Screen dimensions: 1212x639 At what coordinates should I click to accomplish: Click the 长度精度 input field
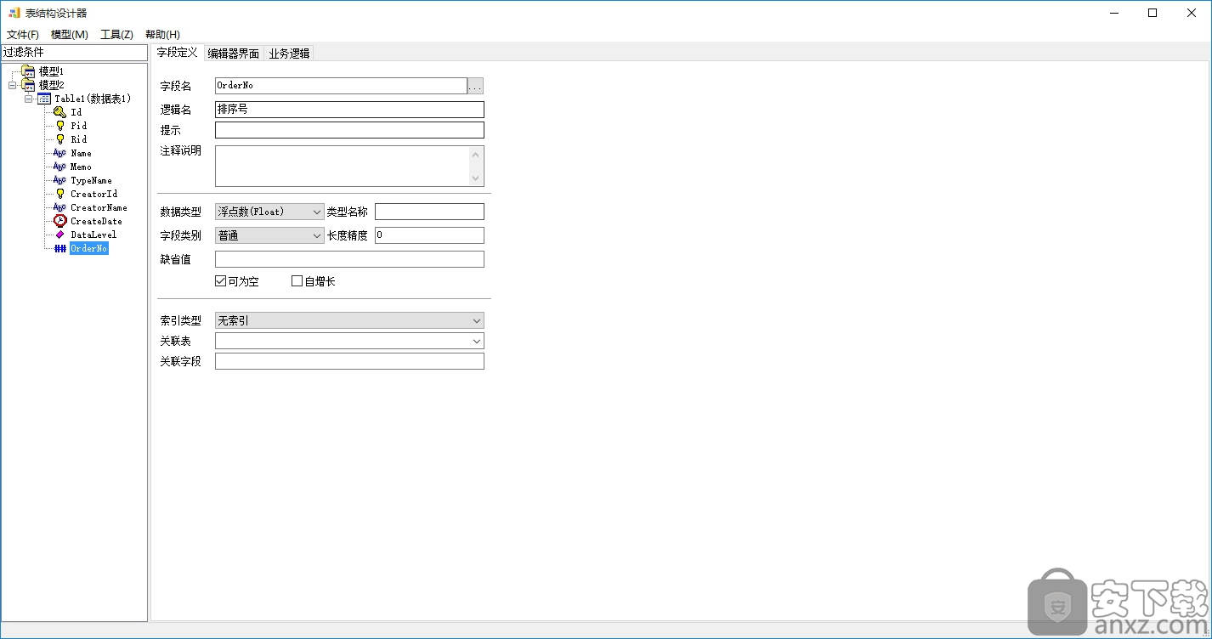click(x=429, y=235)
